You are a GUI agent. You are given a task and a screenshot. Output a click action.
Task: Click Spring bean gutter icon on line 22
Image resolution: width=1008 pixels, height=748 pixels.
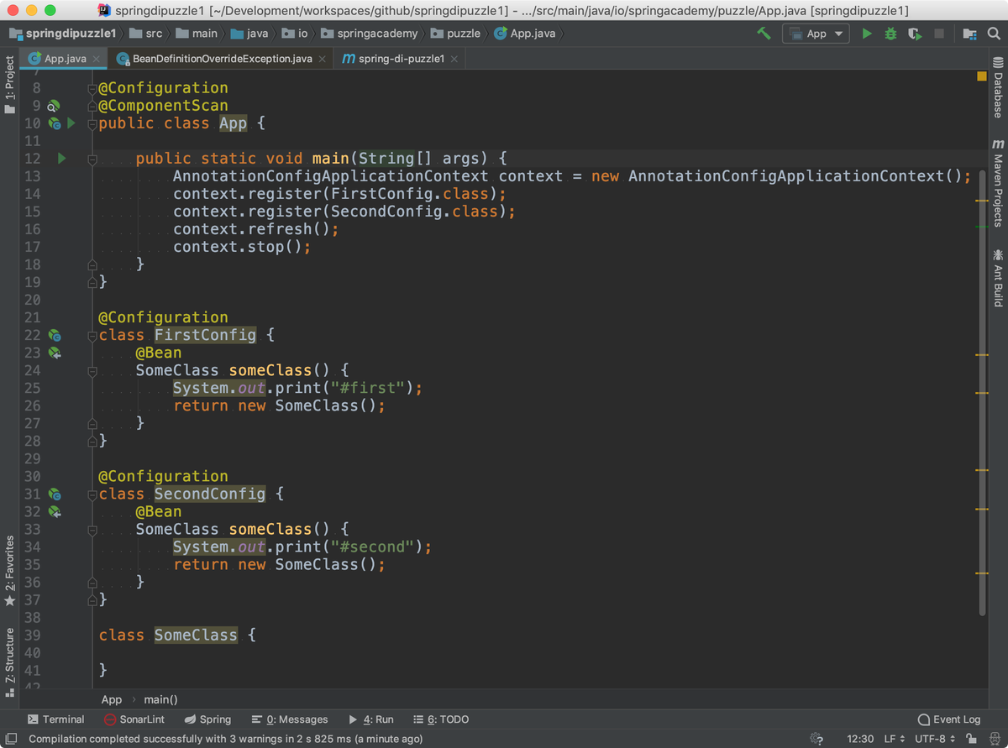(x=54, y=335)
